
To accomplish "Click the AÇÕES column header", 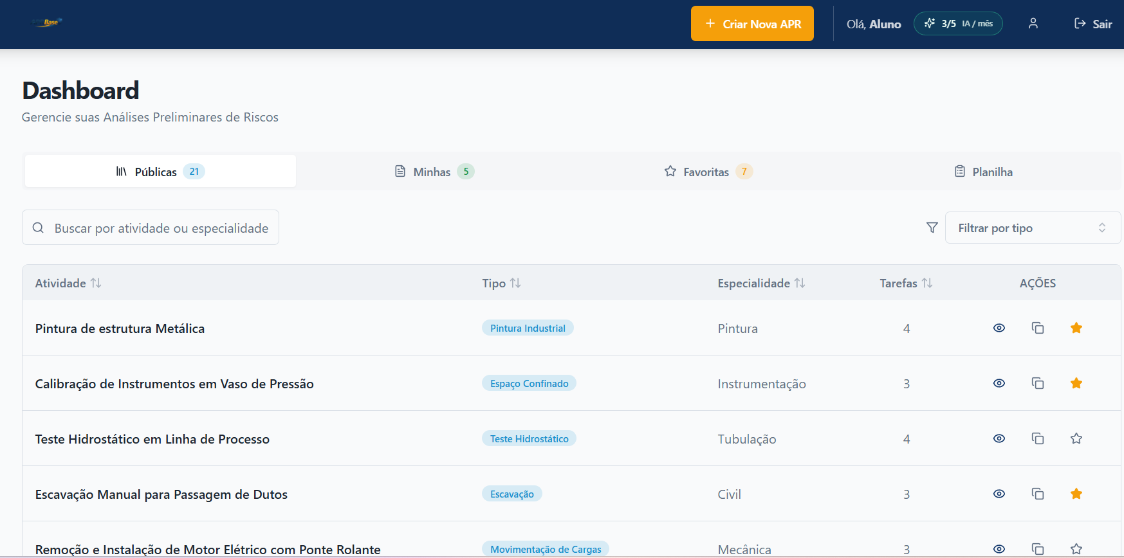I will pos(1038,283).
